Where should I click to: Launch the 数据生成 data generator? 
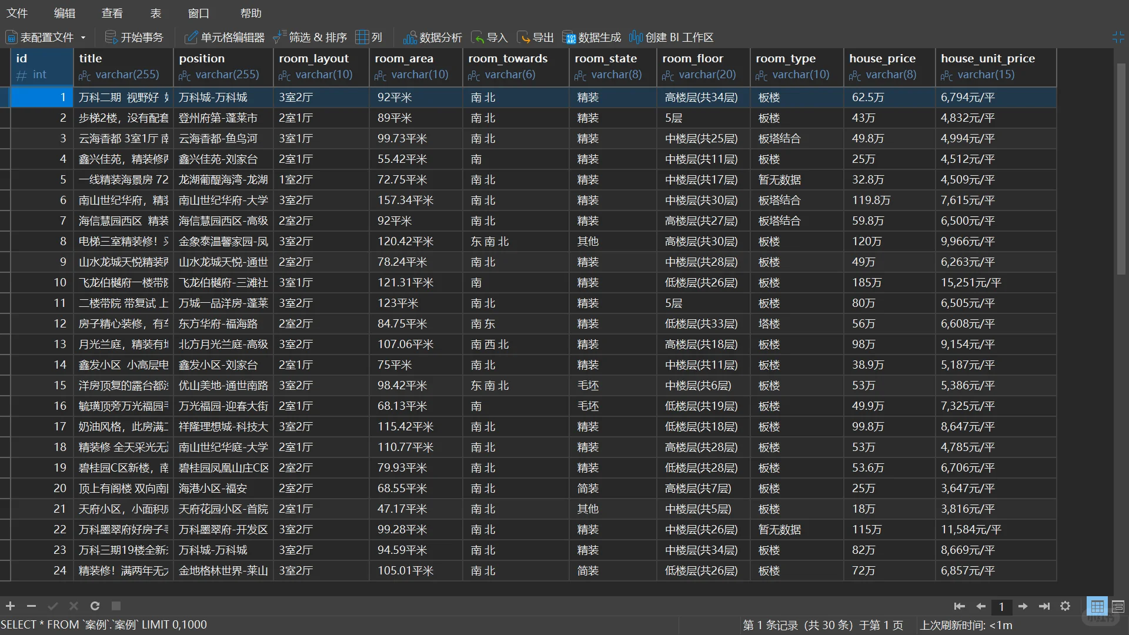[x=591, y=36]
